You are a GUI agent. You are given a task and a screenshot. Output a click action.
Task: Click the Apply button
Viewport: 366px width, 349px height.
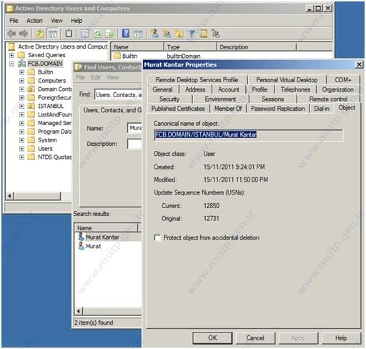[298, 338]
